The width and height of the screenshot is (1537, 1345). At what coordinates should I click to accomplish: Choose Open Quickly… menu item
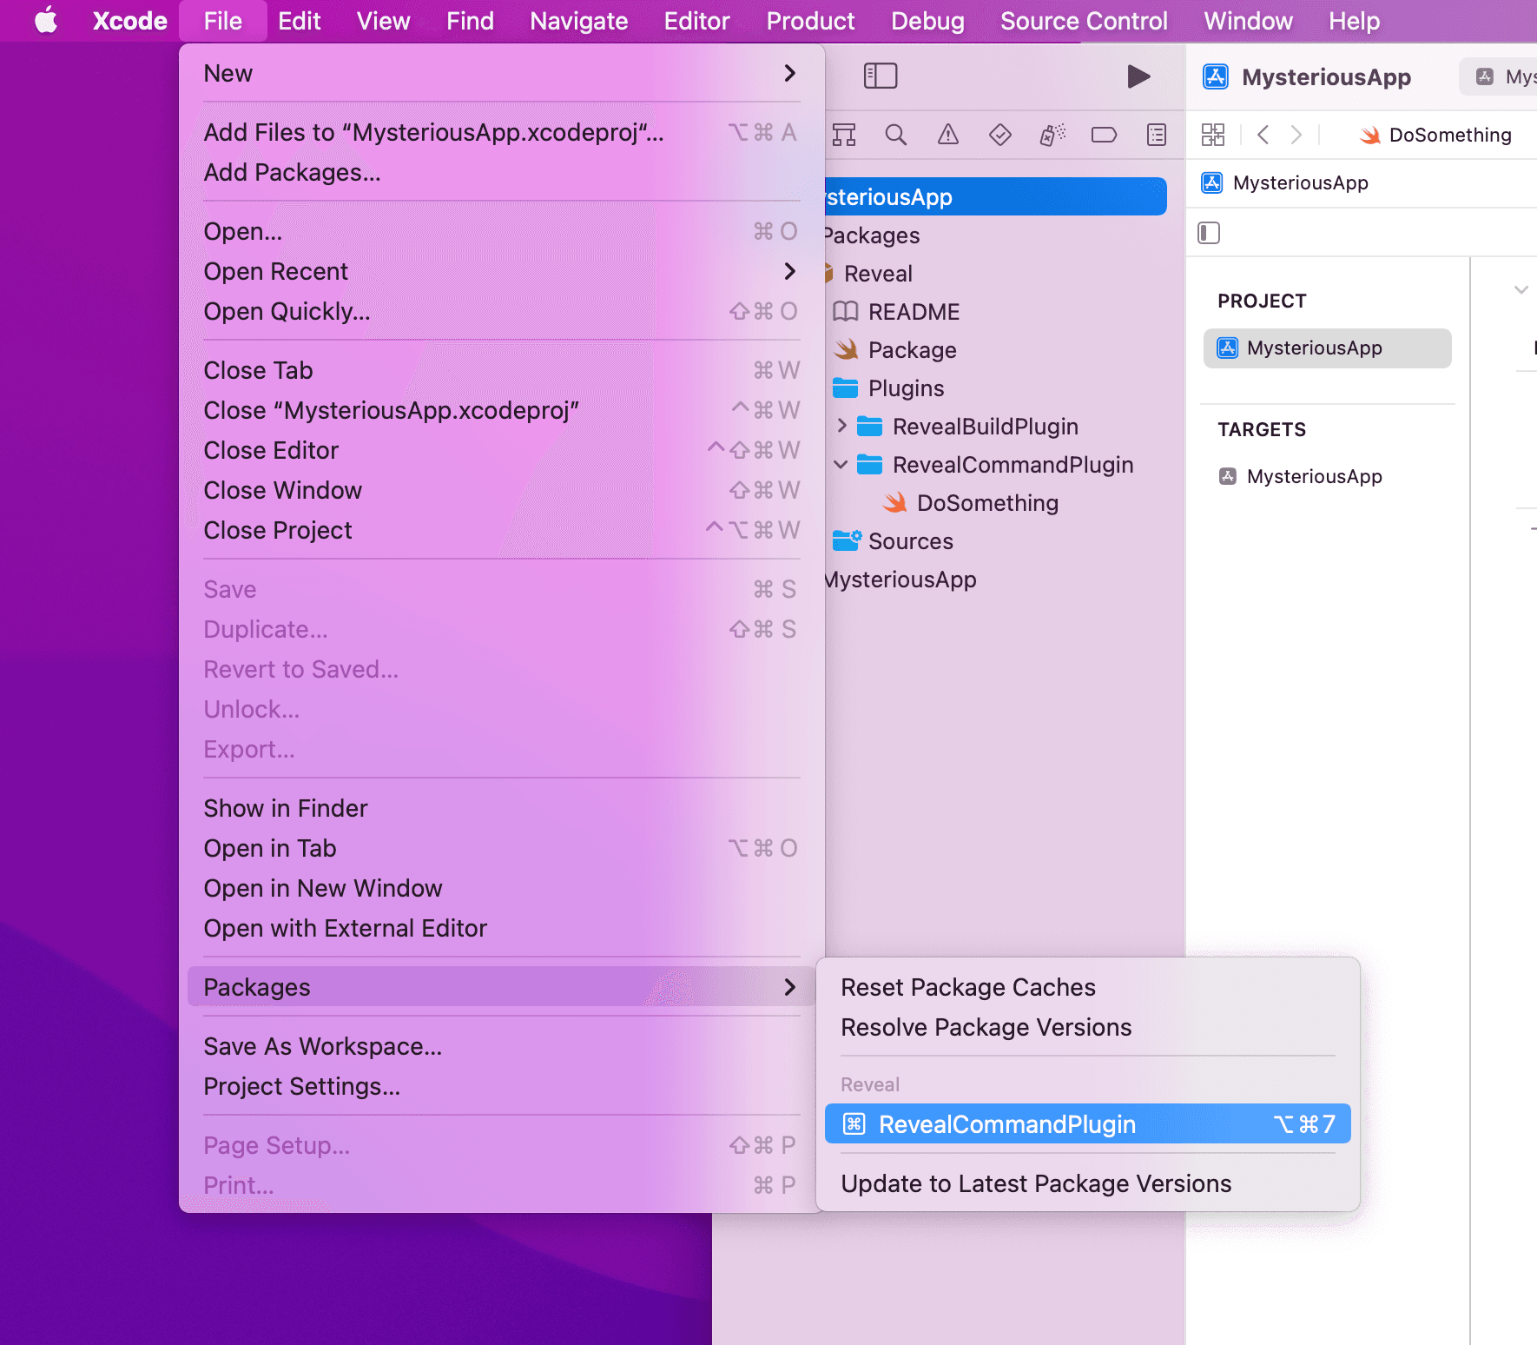(501, 311)
